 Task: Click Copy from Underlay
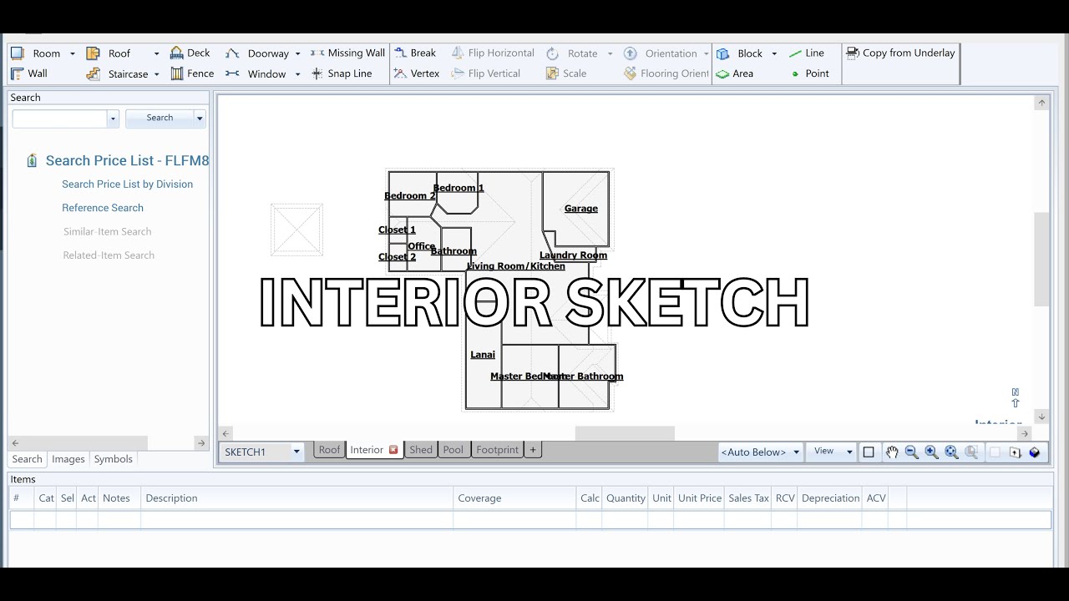click(x=900, y=53)
